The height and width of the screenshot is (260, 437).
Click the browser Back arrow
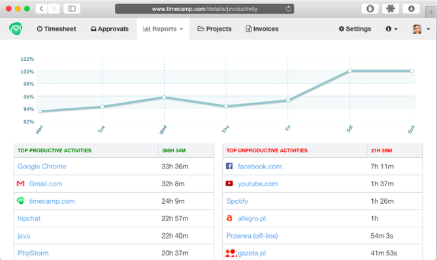41,8
